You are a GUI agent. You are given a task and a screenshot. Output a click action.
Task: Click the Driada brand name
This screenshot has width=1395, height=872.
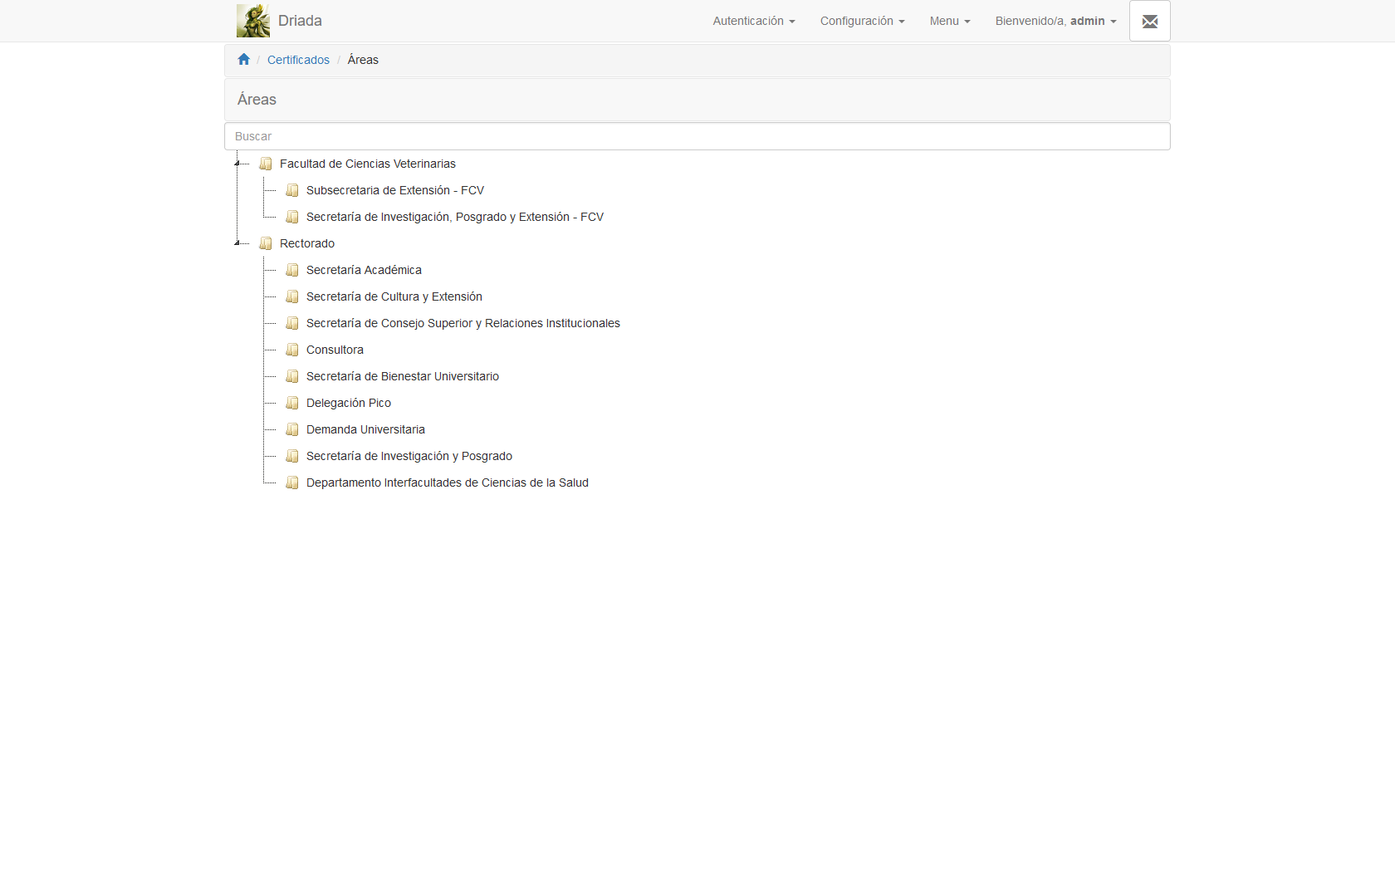pyautogui.click(x=300, y=21)
